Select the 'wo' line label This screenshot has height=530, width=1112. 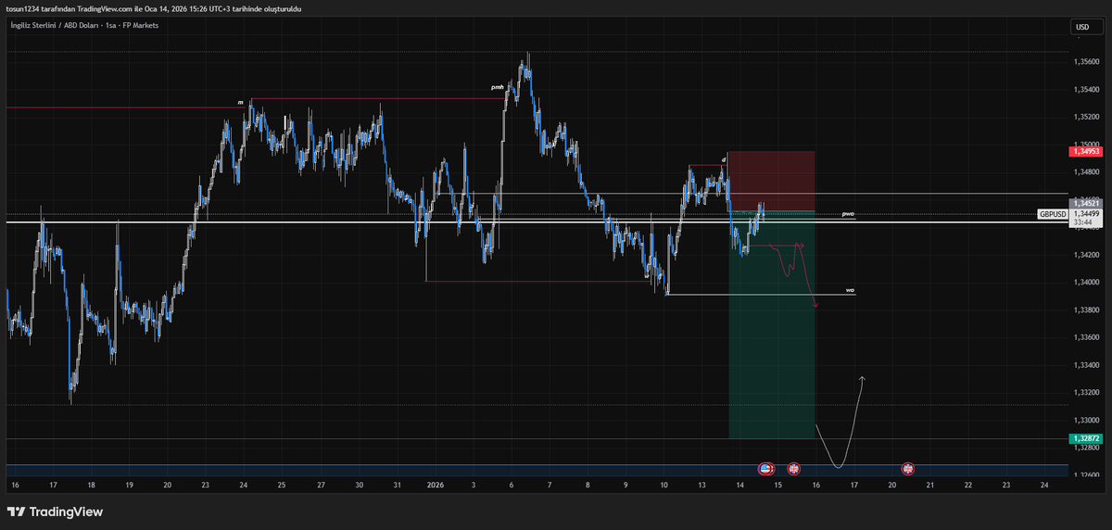pos(850,290)
